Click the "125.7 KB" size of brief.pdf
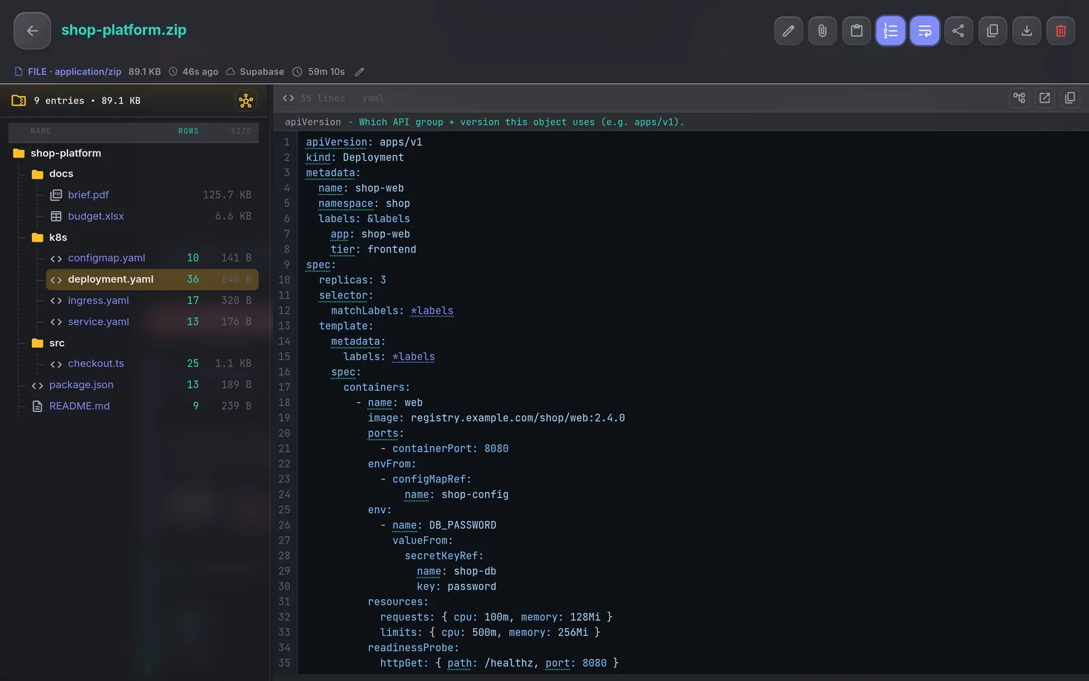This screenshot has height=681, width=1089. 227,195
